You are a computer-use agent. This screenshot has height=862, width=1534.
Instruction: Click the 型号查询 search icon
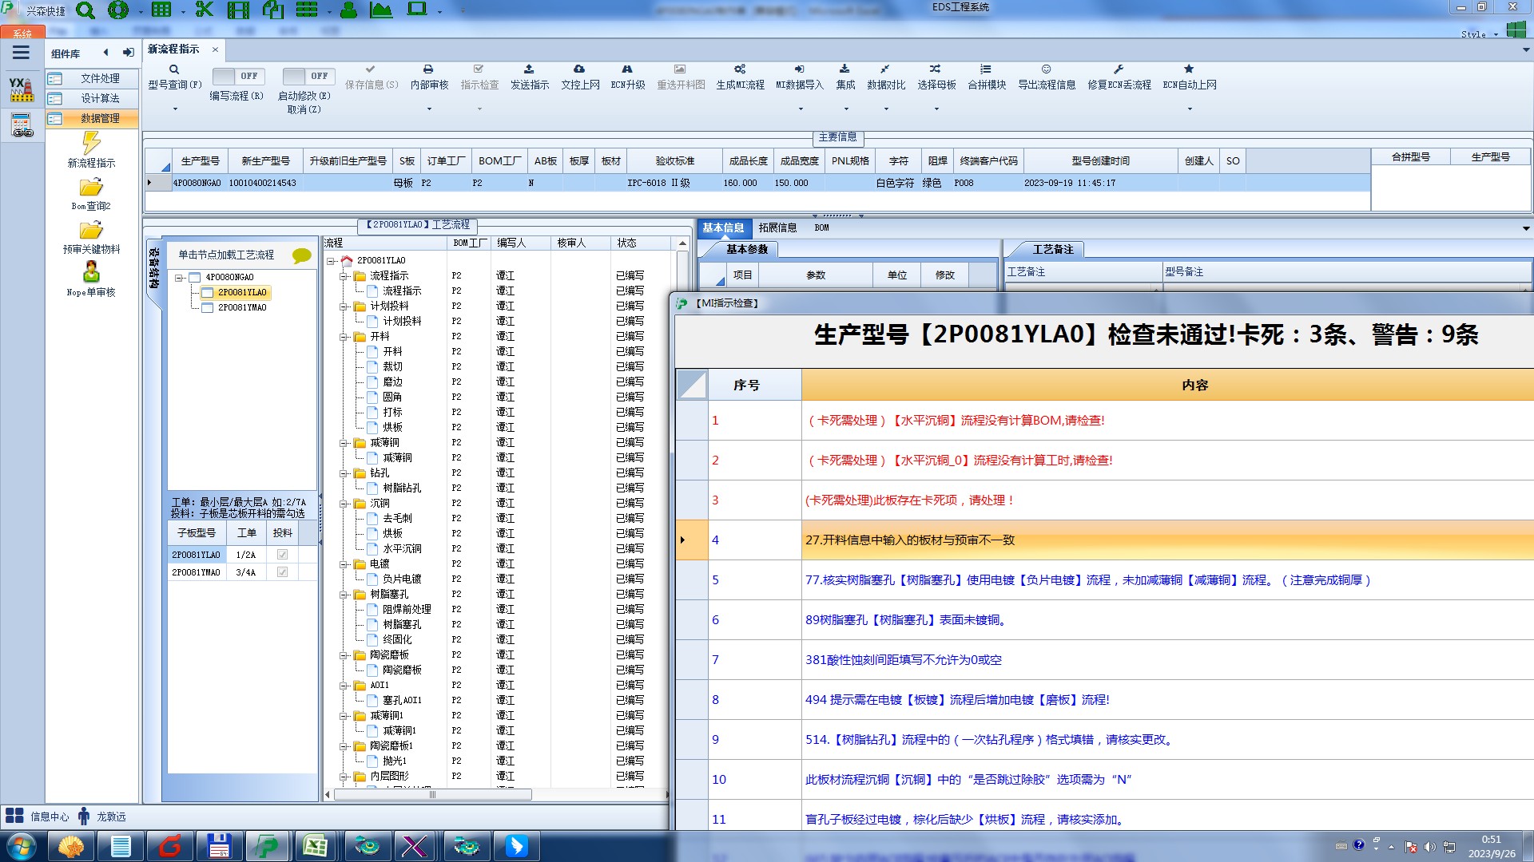pyautogui.click(x=173, y=69)
